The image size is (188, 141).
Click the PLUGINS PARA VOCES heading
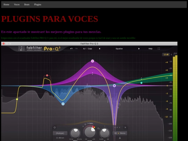[x=50, y=19]
